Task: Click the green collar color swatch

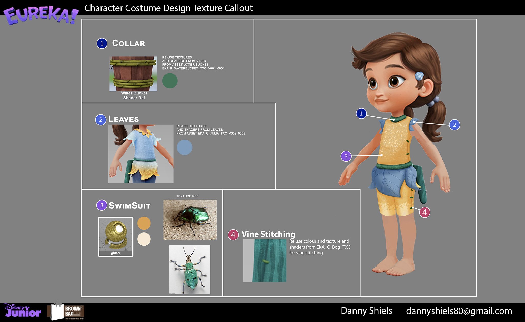Action: (x=170, y=81)
